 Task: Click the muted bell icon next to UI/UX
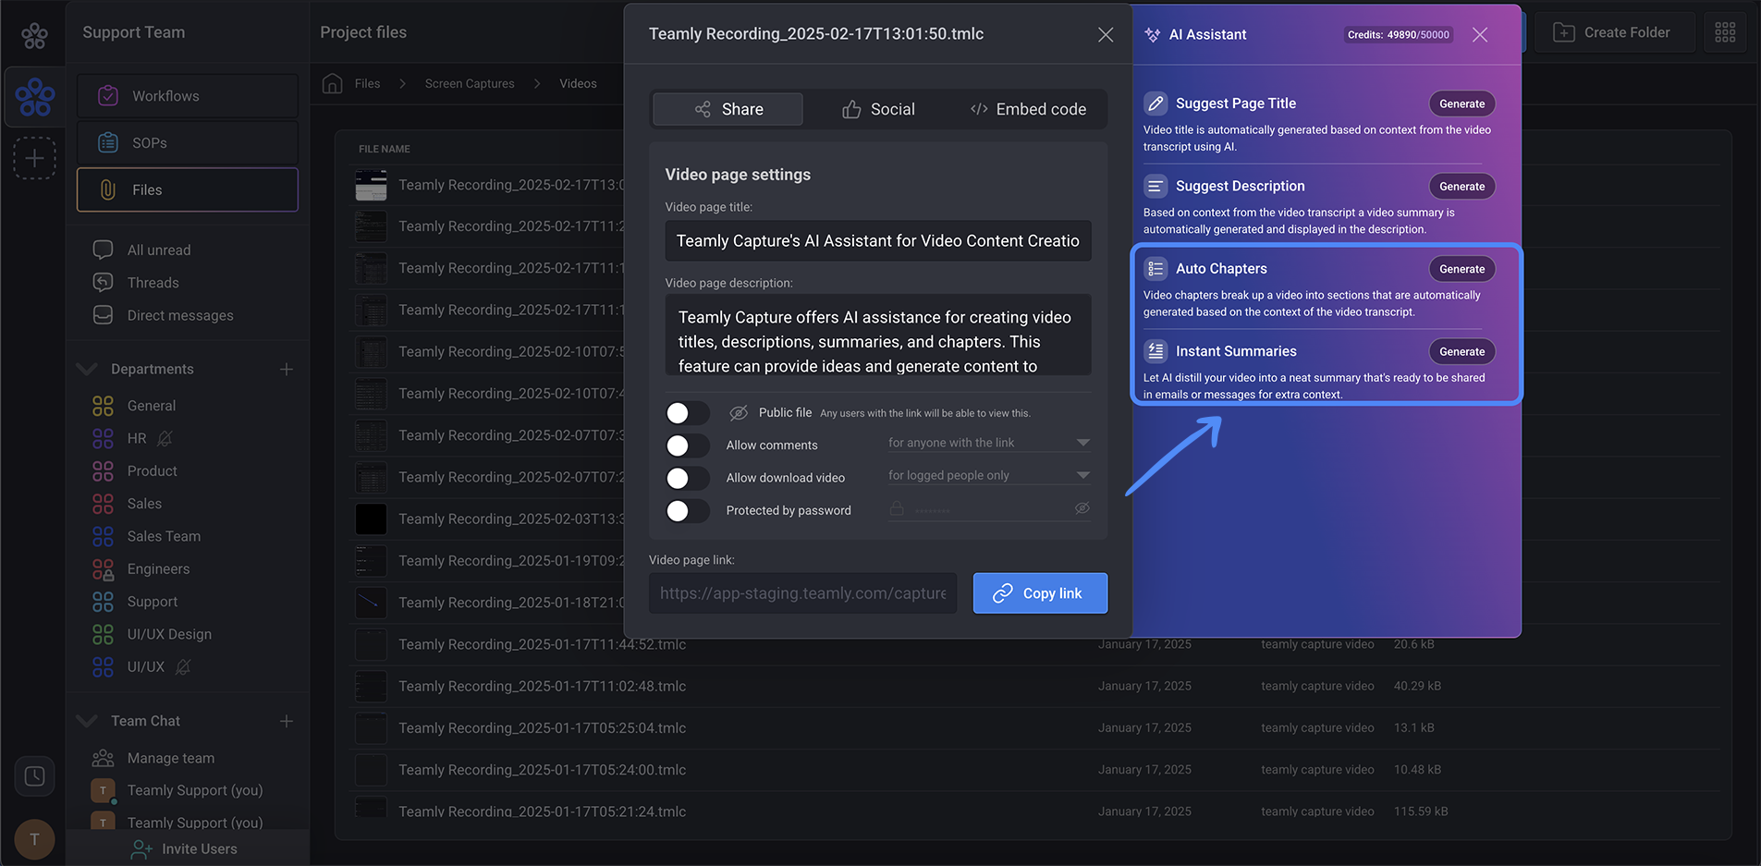(183, 666)
